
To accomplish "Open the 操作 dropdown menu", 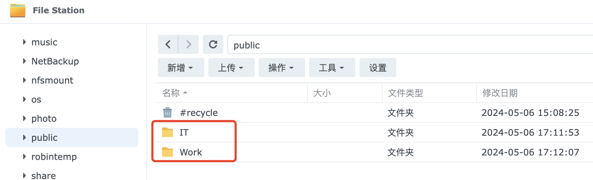I will pyautogui.click(x=282, y=67).
